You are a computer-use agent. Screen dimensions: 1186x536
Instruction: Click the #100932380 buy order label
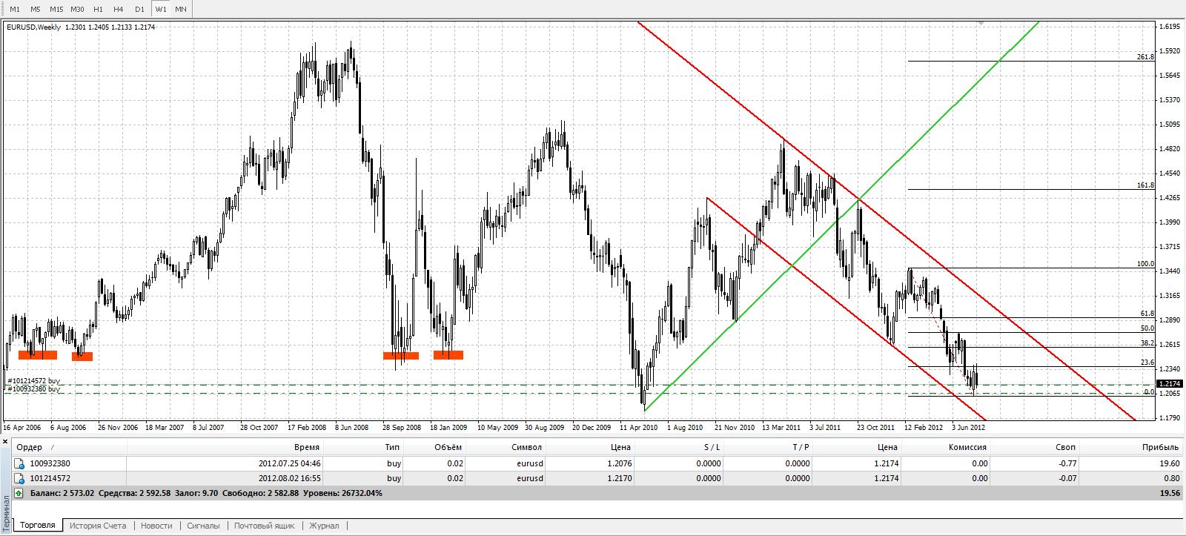click(x=33, y=388)
